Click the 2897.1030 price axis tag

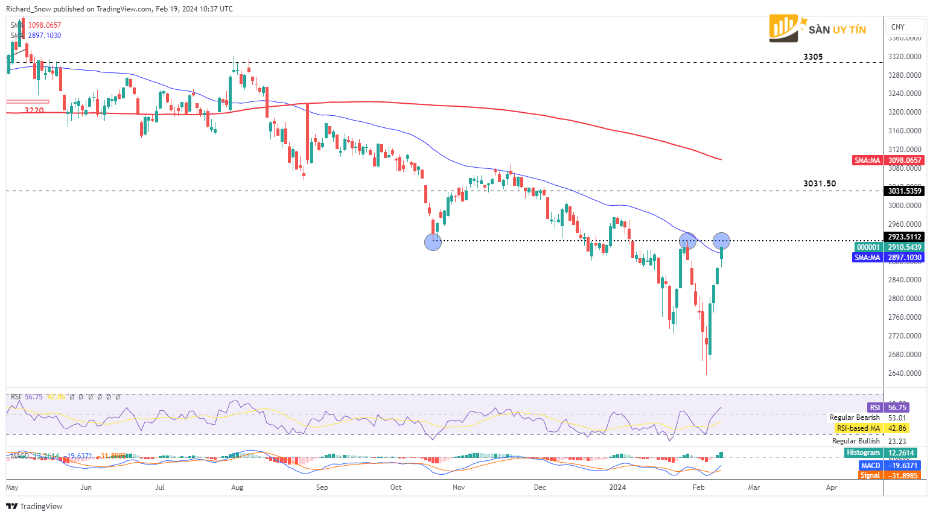pos(905,258)
